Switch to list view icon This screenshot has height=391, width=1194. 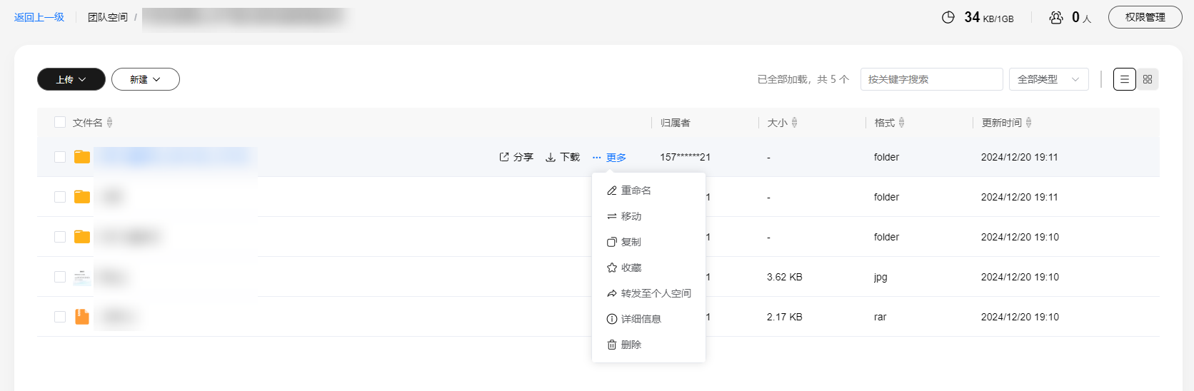pos(1125,79)
